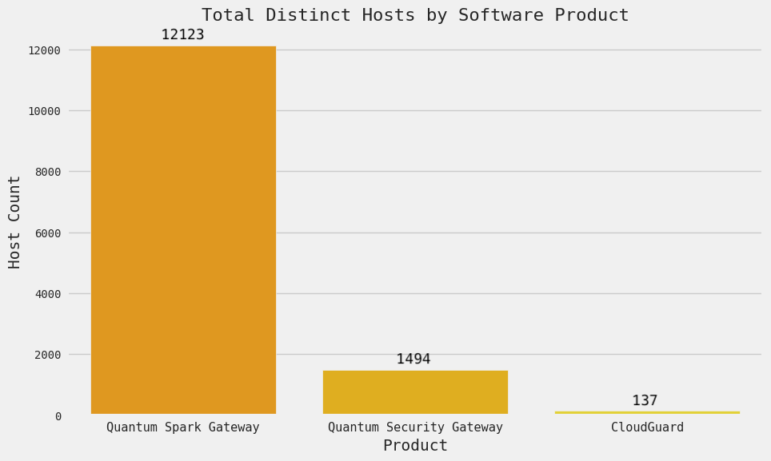
Task: Click the 137 value label
Action: click(645, 401)
